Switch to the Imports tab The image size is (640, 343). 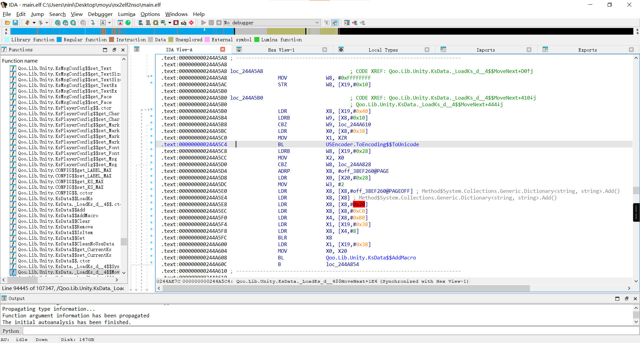486,50
